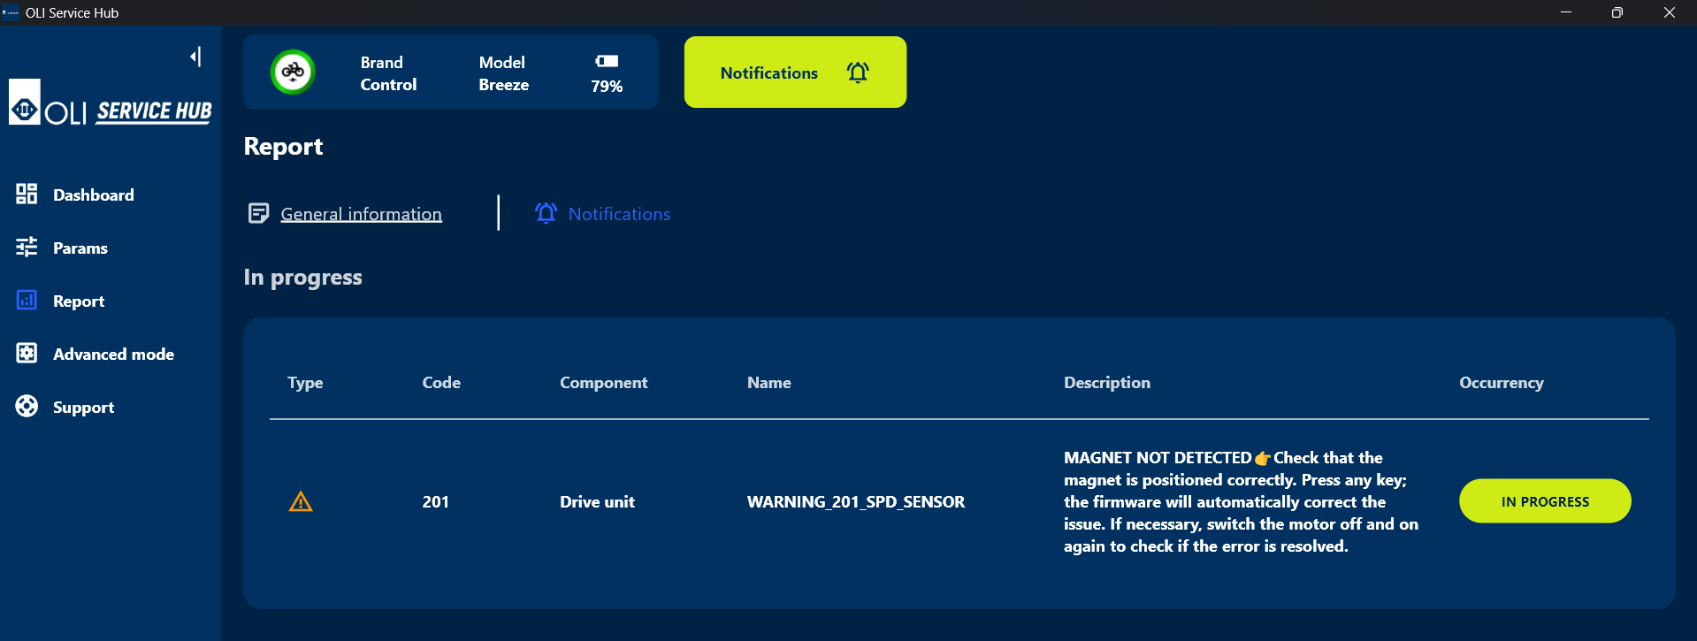The image size is (1697, 641).
Task: Switch to the General information tab
Action: click(361, 214)
